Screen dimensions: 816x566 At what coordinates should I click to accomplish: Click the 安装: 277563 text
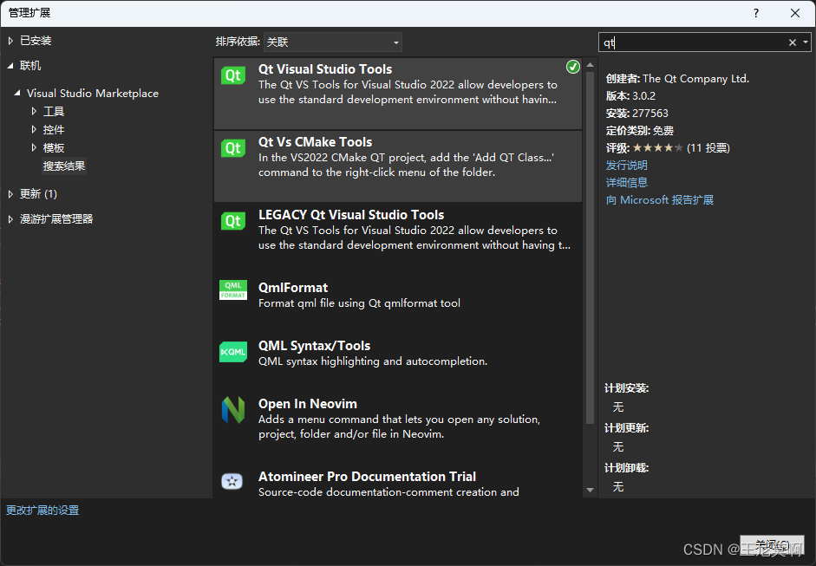pos(637,113)
